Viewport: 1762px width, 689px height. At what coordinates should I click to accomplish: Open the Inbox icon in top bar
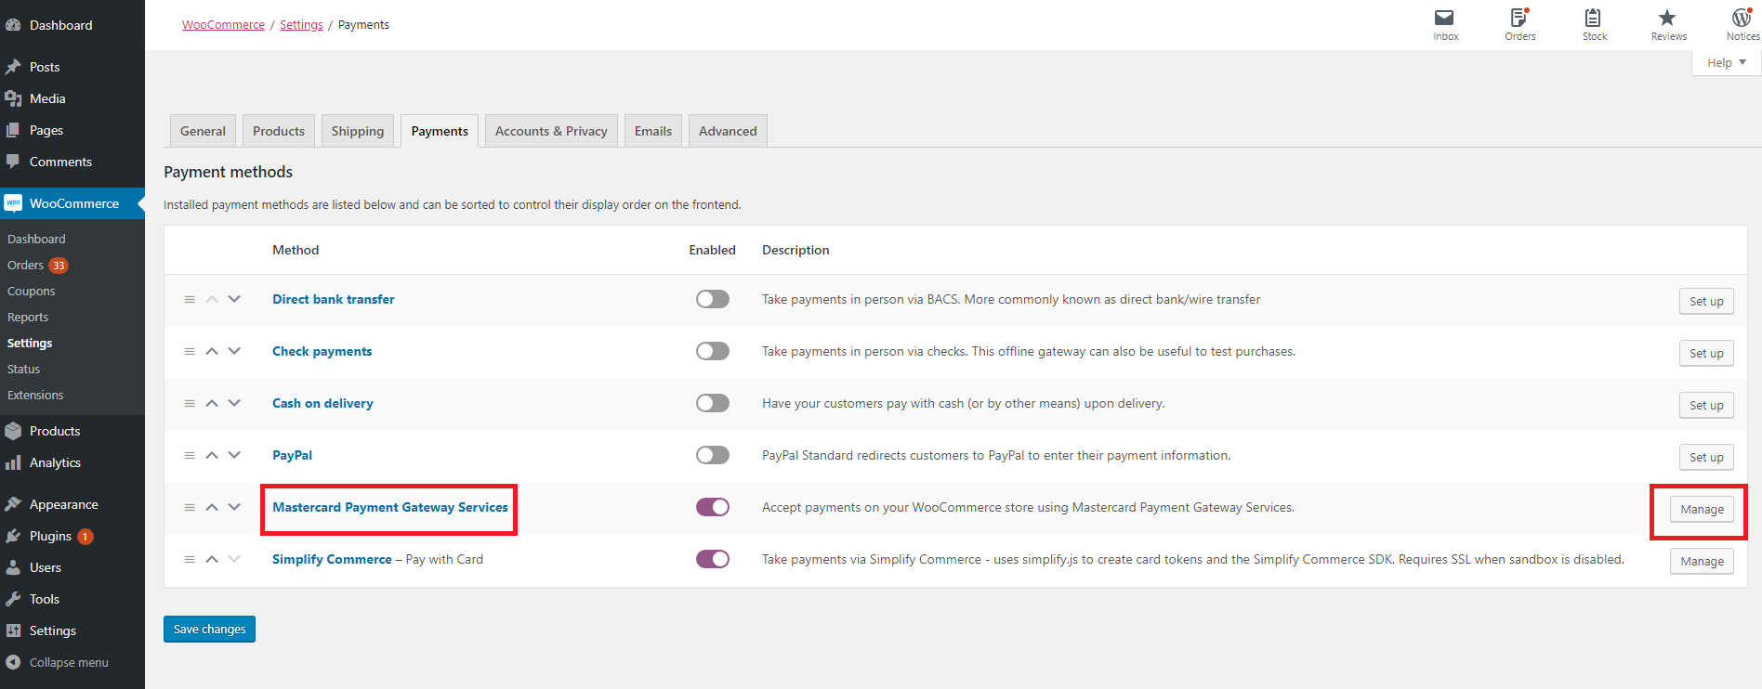[1444, 18]
